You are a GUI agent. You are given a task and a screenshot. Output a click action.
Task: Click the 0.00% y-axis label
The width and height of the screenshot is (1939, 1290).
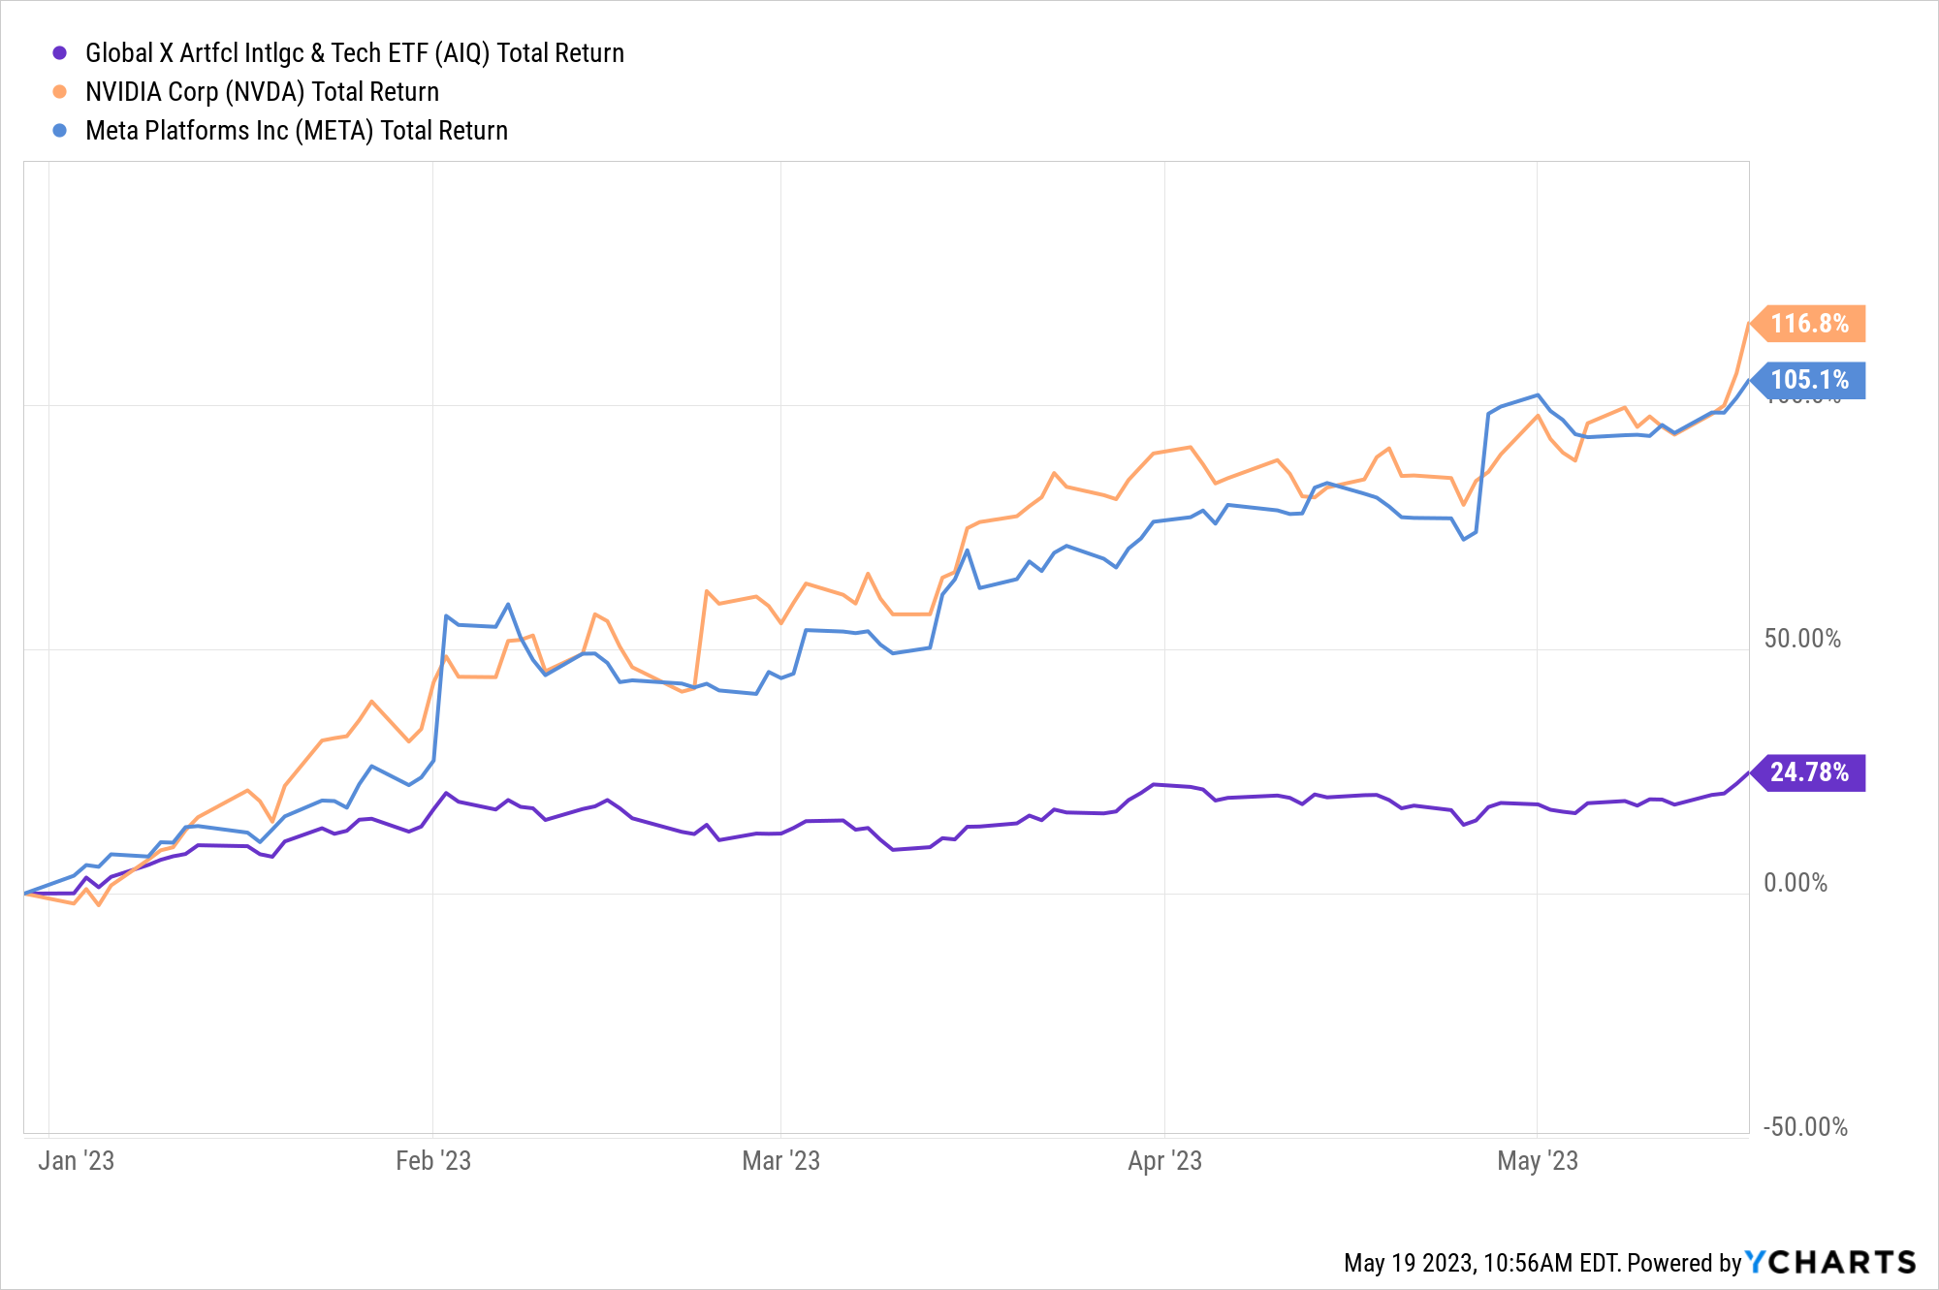pos(1795,883)
